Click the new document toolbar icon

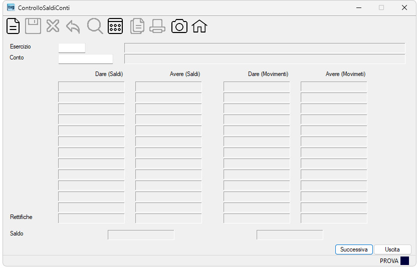[x=13, y=26]
